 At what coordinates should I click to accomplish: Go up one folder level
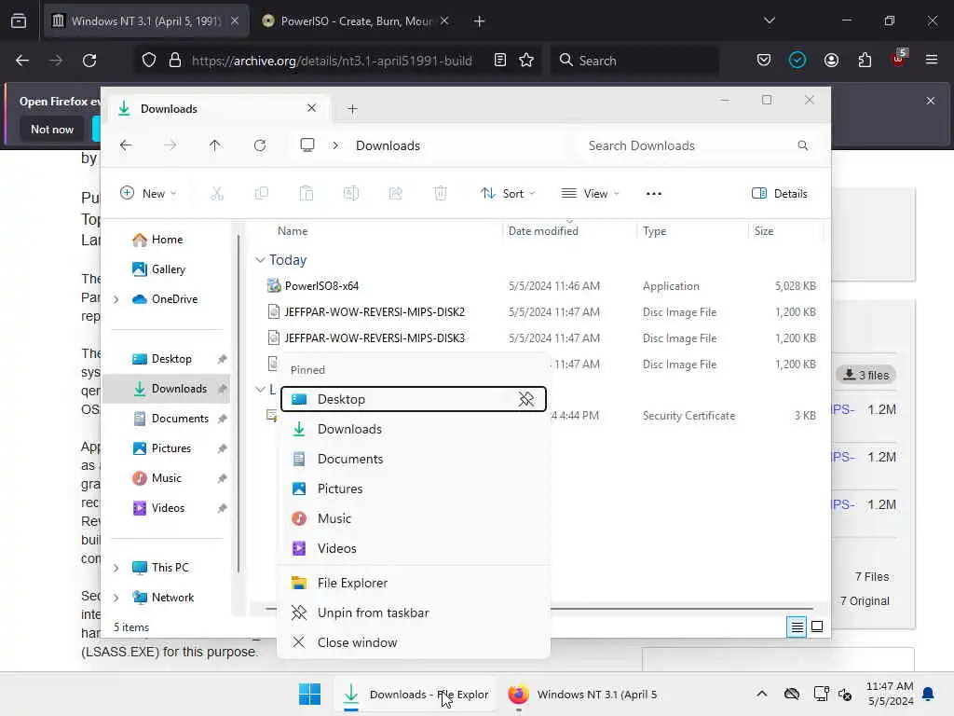click(215, 145)
